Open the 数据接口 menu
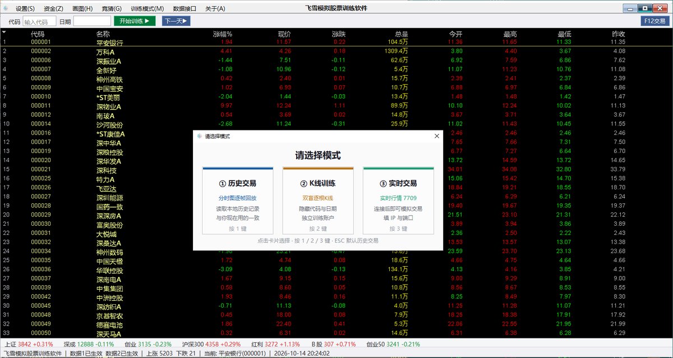 click(x=185, y=8)
